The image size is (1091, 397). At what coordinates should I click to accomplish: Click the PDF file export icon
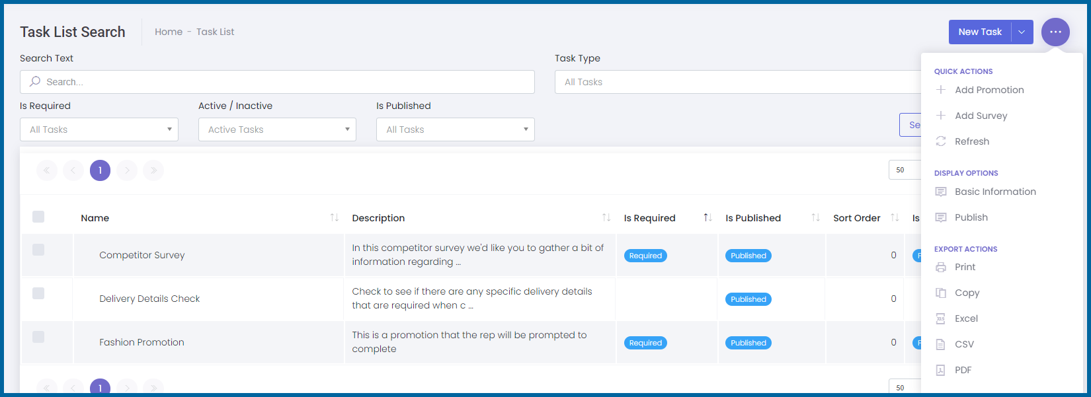[x=941, y=370]
